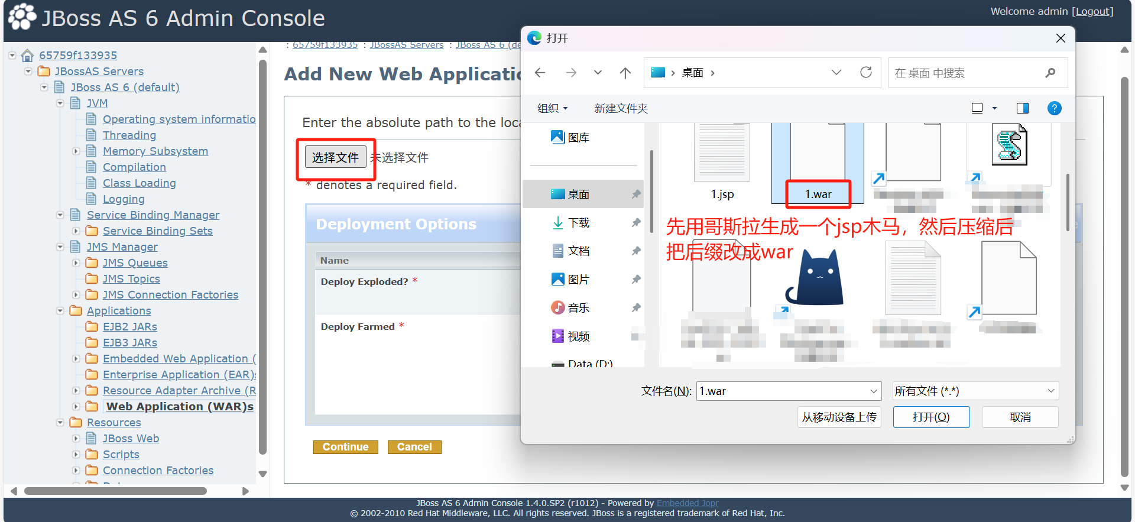Open Class Loading in the tree
The image size is (1135, 522).
[140, 183]
